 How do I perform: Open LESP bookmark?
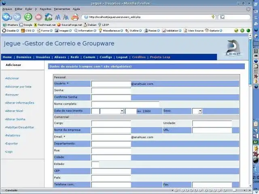click(x=104, y=25)
